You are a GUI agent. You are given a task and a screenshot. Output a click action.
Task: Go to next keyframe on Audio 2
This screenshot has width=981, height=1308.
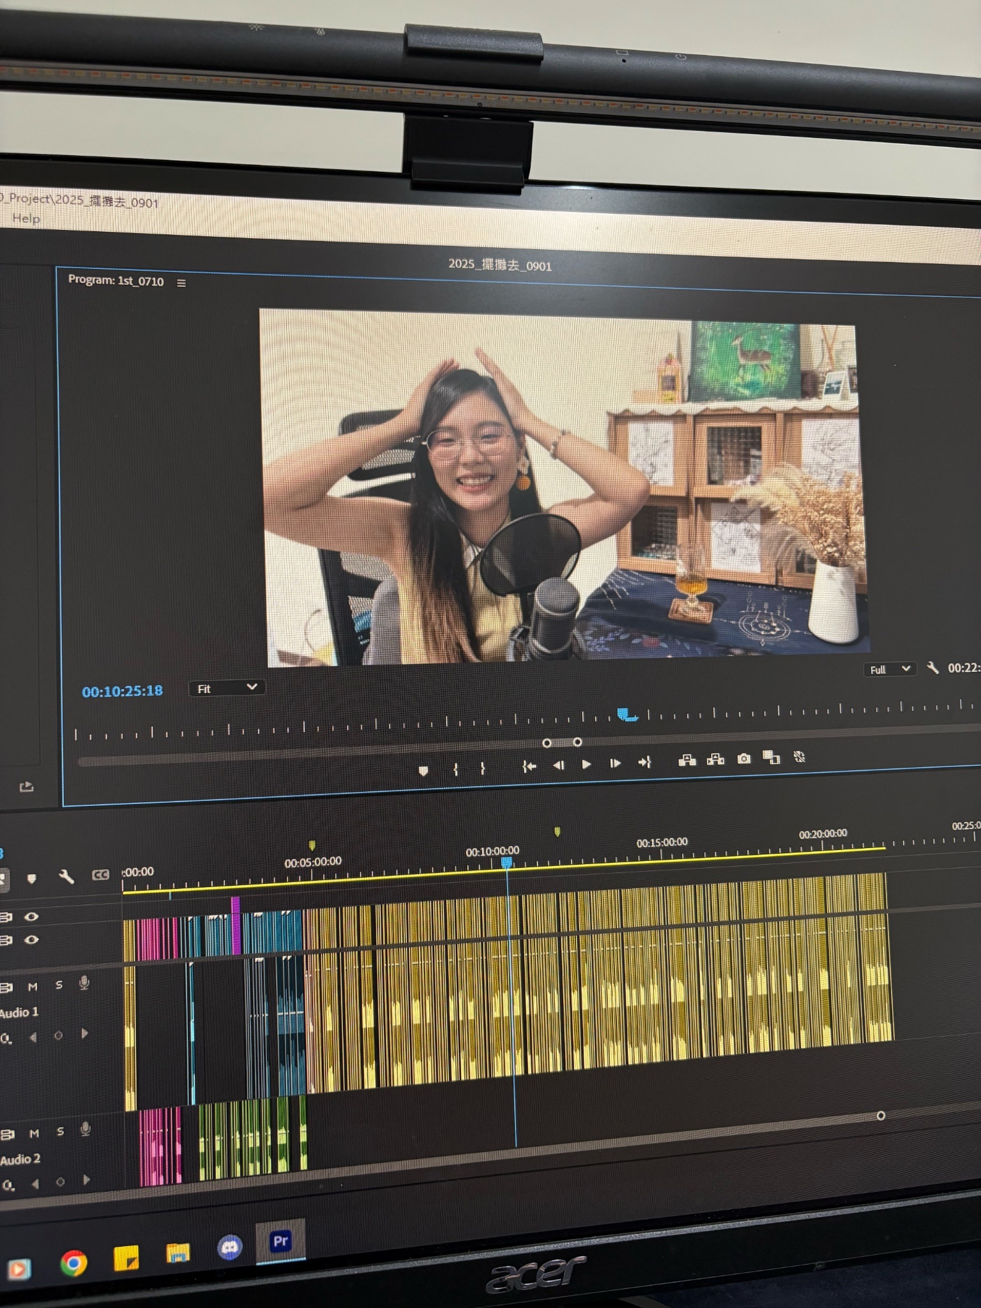pos(86,1180)
